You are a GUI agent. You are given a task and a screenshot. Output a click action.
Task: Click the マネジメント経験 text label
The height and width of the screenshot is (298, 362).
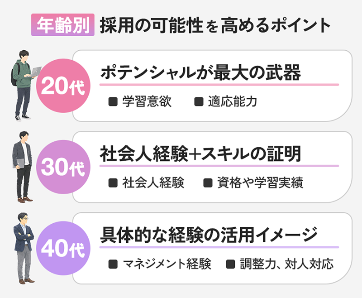(167, 264)
